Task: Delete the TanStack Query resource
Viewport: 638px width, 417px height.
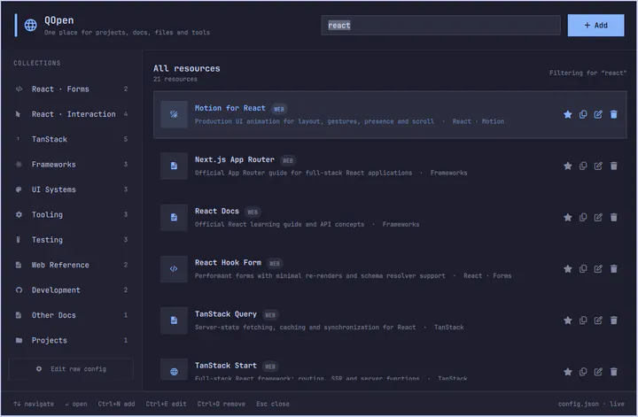Action: [x=613, y=320]
